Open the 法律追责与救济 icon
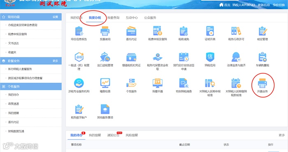288x152 pixels. (236, 57)
